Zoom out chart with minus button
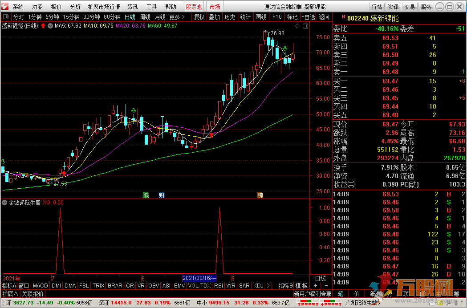Screen dimensions: 467x308 pos(326,286)
